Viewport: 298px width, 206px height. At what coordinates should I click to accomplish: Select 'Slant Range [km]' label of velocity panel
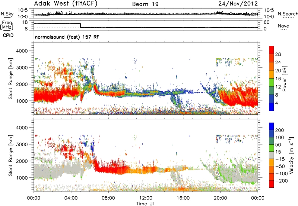coord(10,155)
